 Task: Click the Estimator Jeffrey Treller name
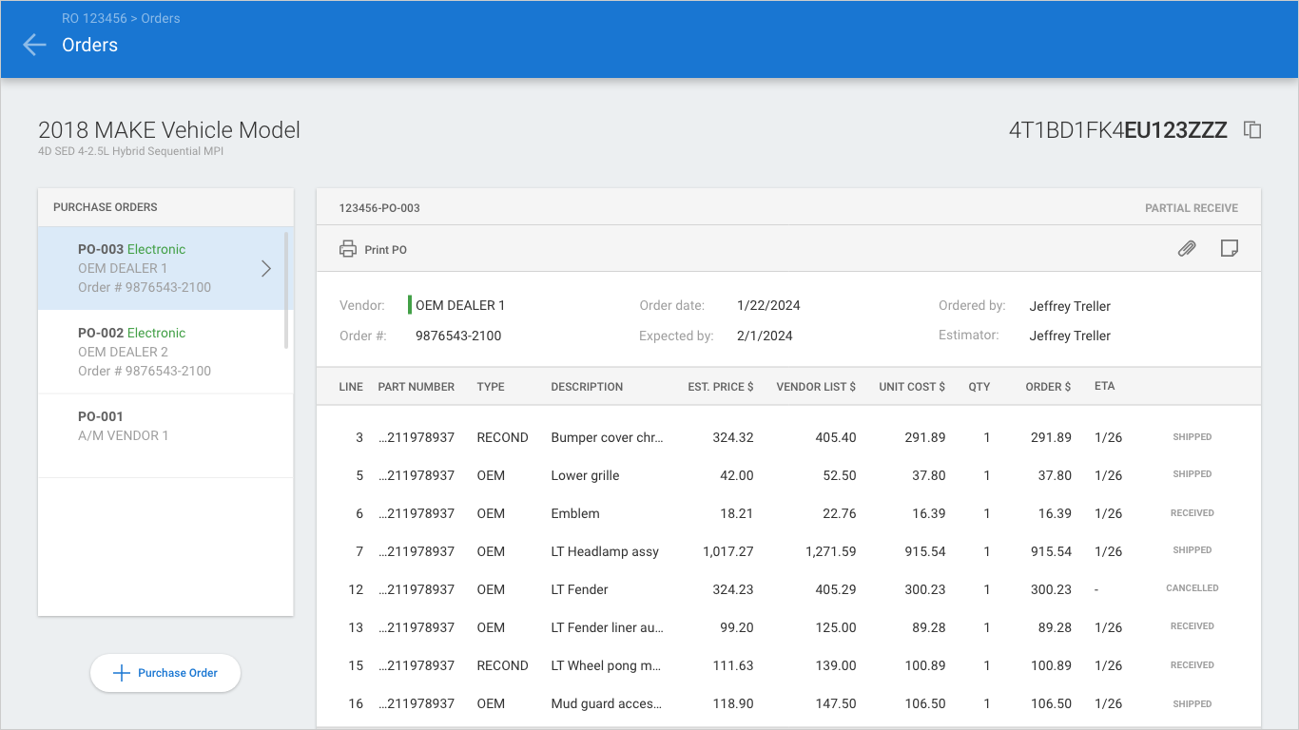click(x=1070, y=336)
